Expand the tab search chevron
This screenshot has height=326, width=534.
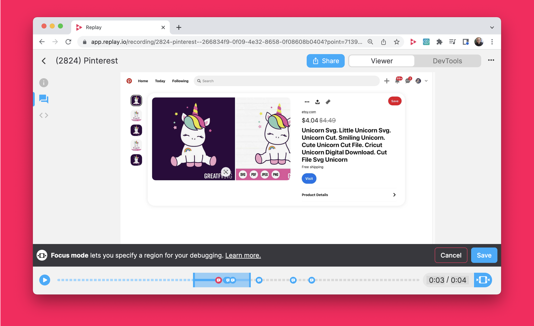pyautogui.click(x=492, y=27)
